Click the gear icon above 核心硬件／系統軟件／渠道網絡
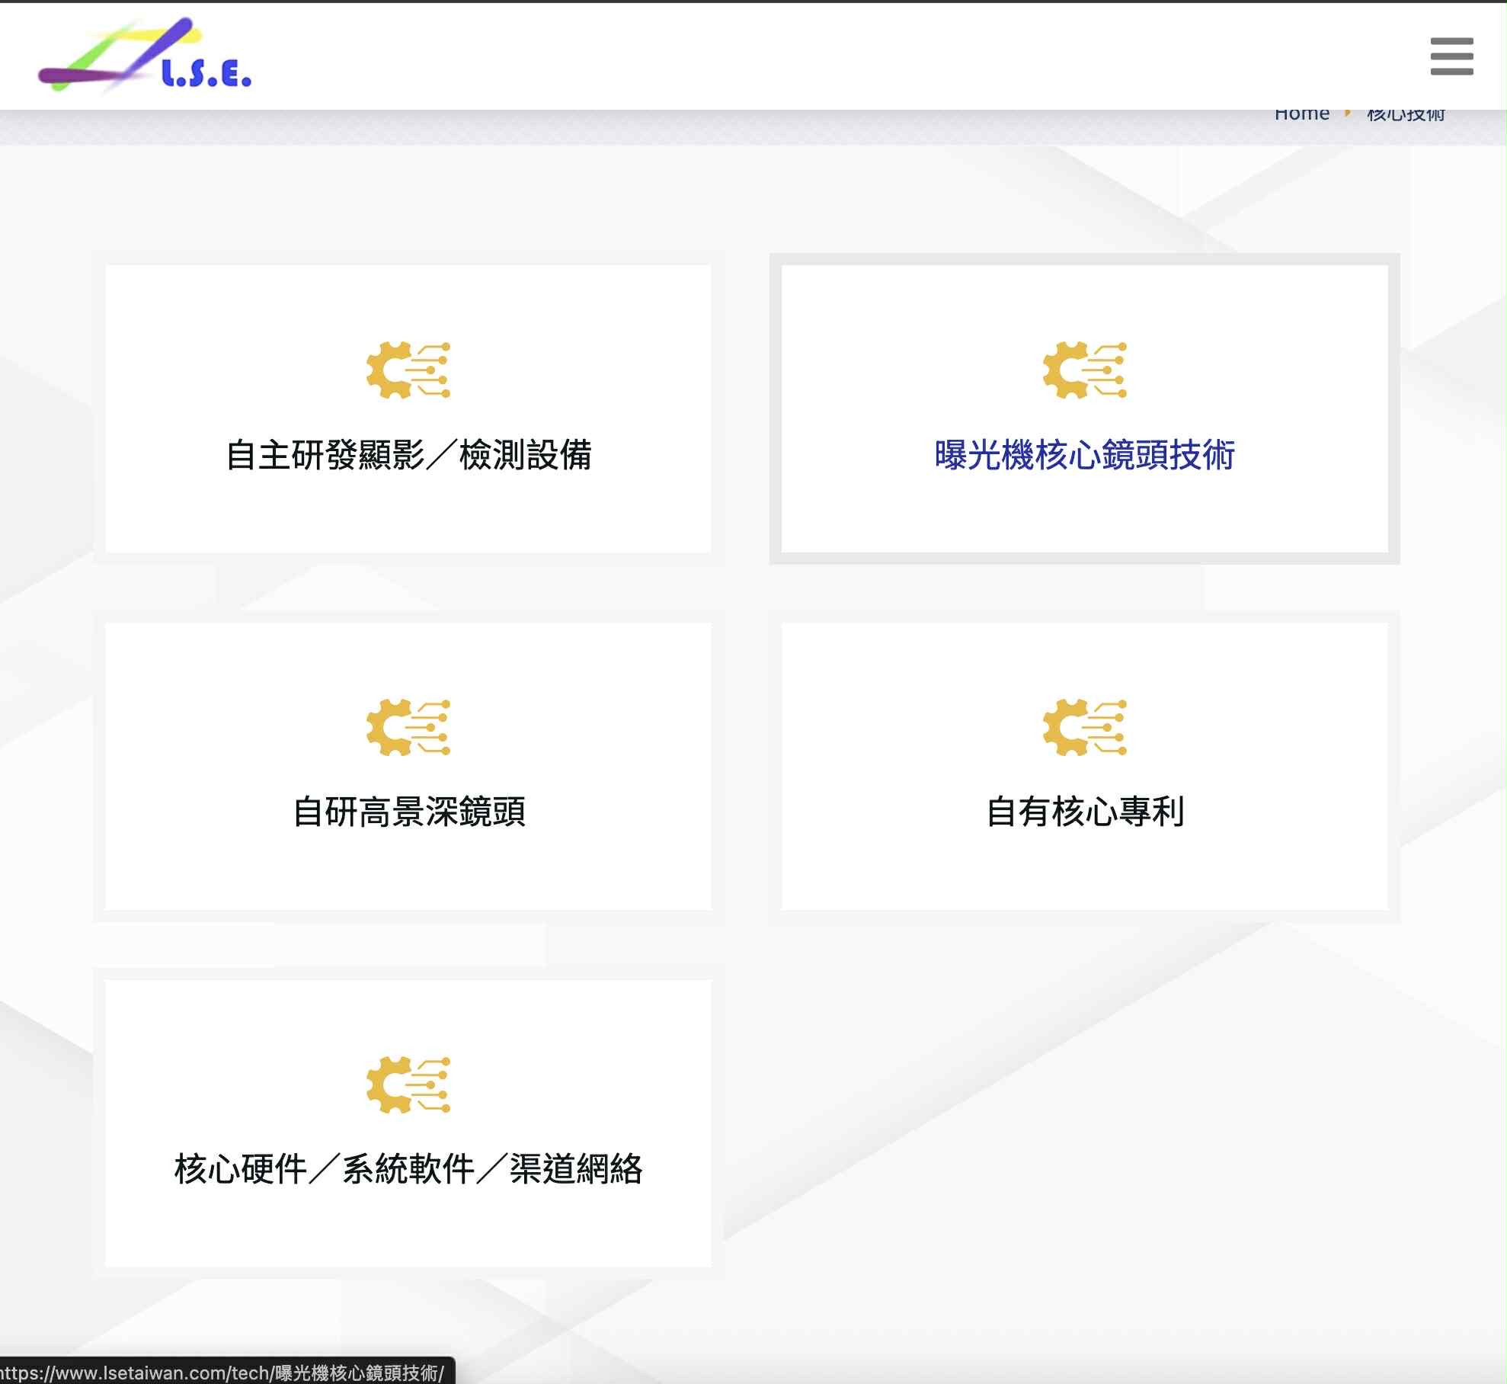Image resolution: width=1507 pixels, height=1384 pixels. click(408, 1084)
